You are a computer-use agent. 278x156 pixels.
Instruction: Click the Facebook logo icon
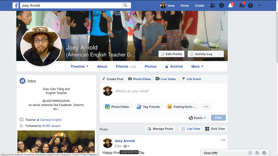click(x=16, y=6)
